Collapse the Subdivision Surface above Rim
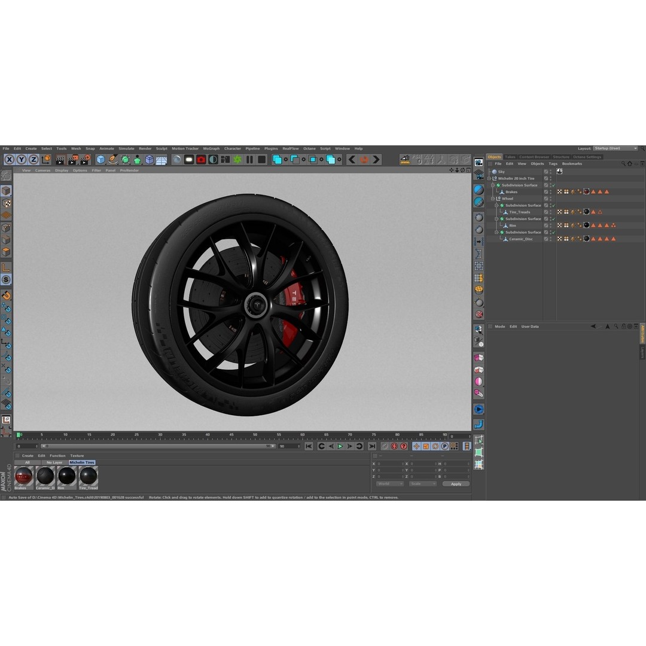 [496, 219]
